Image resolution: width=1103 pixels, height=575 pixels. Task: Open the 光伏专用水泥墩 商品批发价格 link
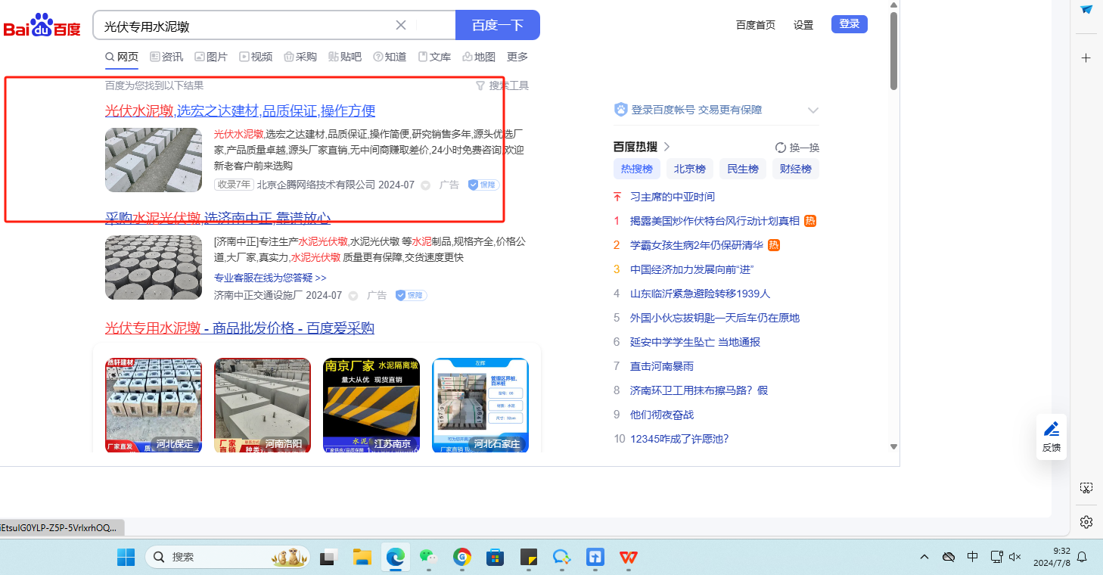pyautogui.click(x=239, y=328)
